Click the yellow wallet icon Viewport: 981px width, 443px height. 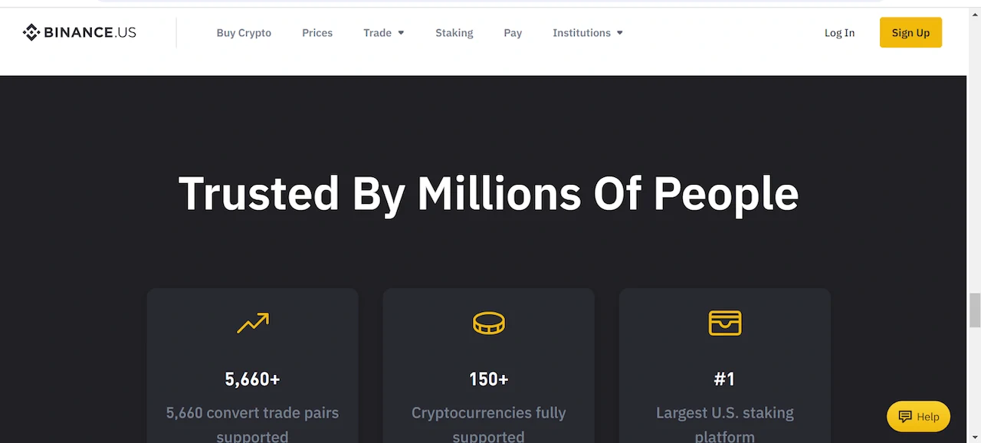tap(725, 323)
